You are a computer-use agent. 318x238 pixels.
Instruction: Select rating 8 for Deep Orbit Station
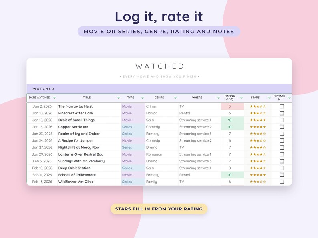tap(232, 168)
